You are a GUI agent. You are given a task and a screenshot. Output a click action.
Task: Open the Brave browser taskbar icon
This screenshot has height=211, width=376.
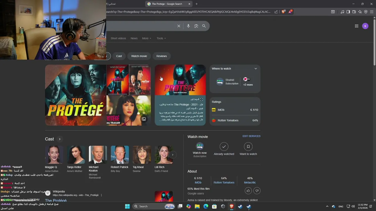click(x=231, y=206)
